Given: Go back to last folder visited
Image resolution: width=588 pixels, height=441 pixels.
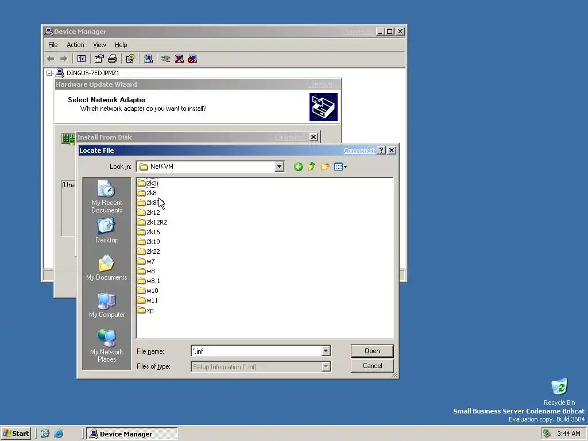Looking at the screenshot, I should (x=298, y=167).
